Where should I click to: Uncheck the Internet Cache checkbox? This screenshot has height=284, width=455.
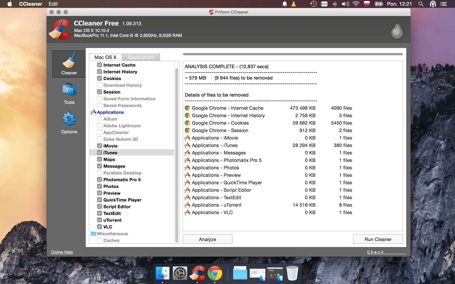pos(99,65)
